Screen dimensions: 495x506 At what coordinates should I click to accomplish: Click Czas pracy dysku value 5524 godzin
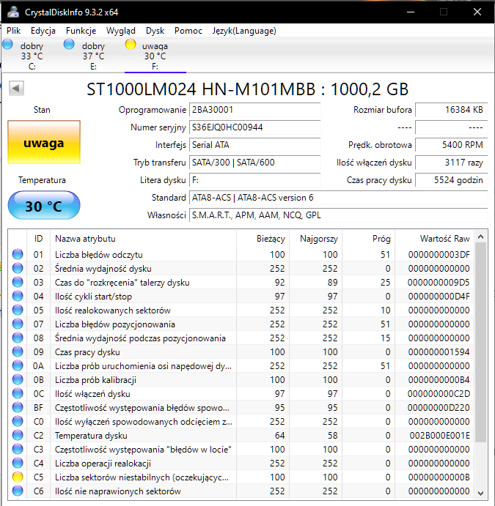coord(452,179)
